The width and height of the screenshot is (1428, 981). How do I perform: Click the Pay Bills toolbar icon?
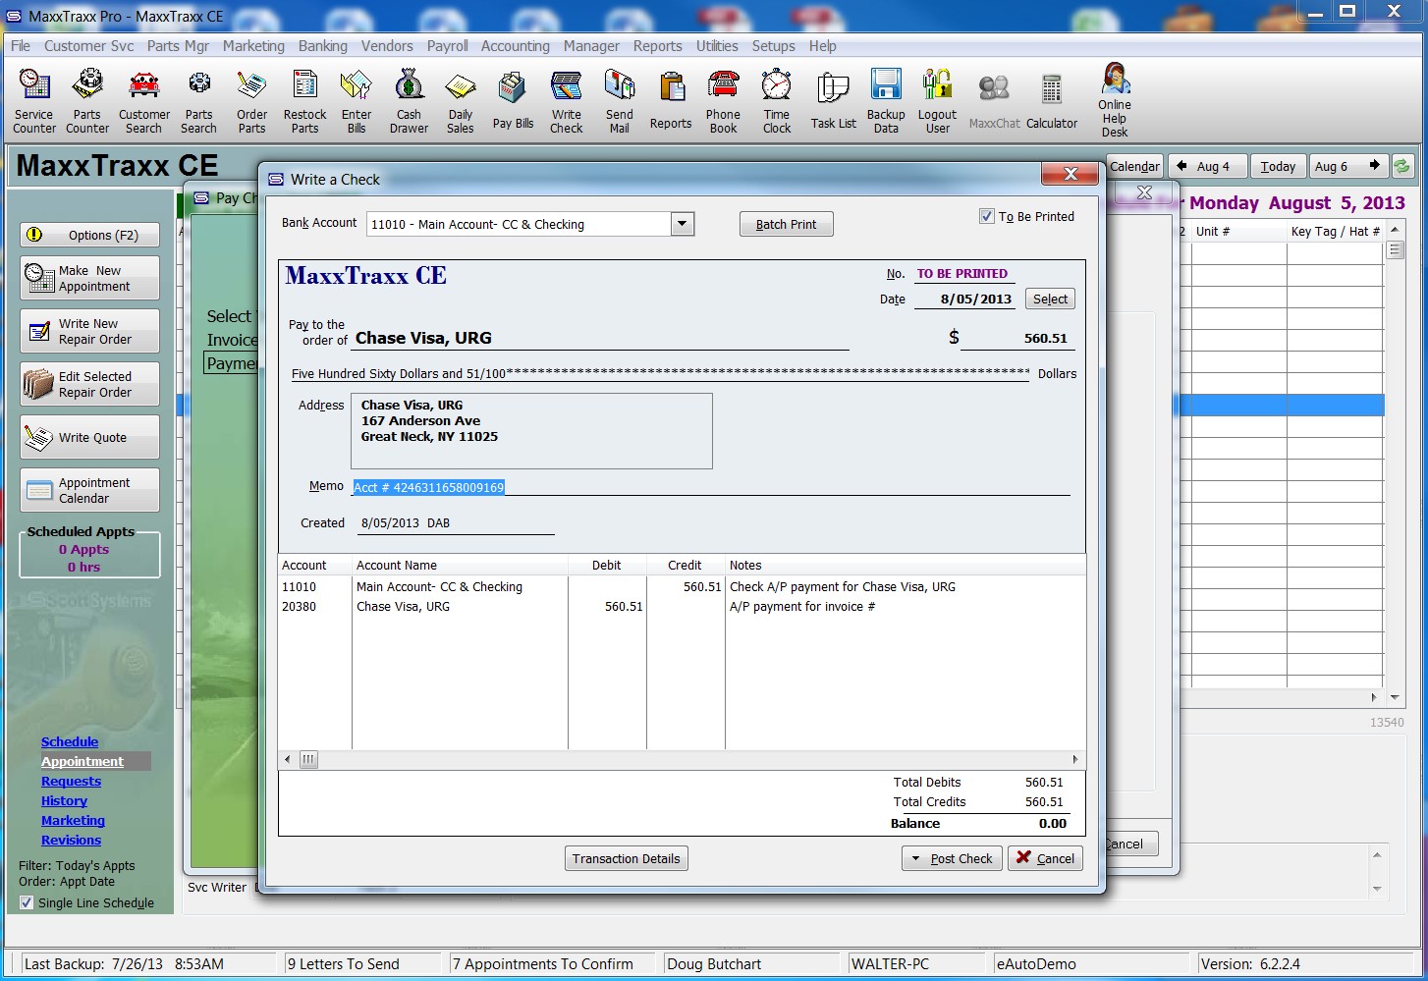tap(513, 101)
